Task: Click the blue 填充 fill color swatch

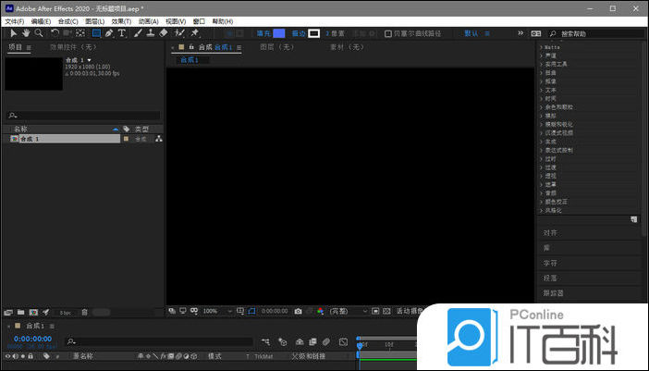Action: tap(279, 33)
